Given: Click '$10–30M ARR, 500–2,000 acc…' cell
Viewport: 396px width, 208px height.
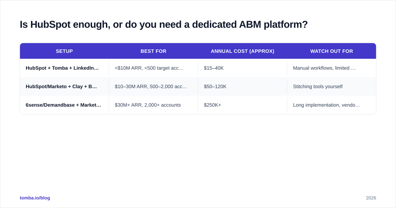Looking at the screenshot, I should tap(153, 87).
